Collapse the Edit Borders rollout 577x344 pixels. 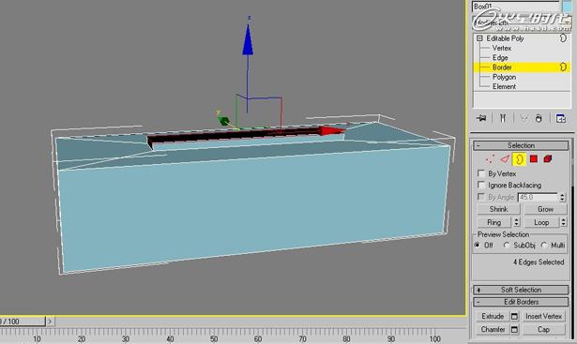coord(521,302)
